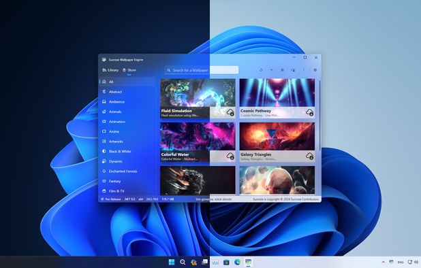Choose the Anime category

click(127, 131)
